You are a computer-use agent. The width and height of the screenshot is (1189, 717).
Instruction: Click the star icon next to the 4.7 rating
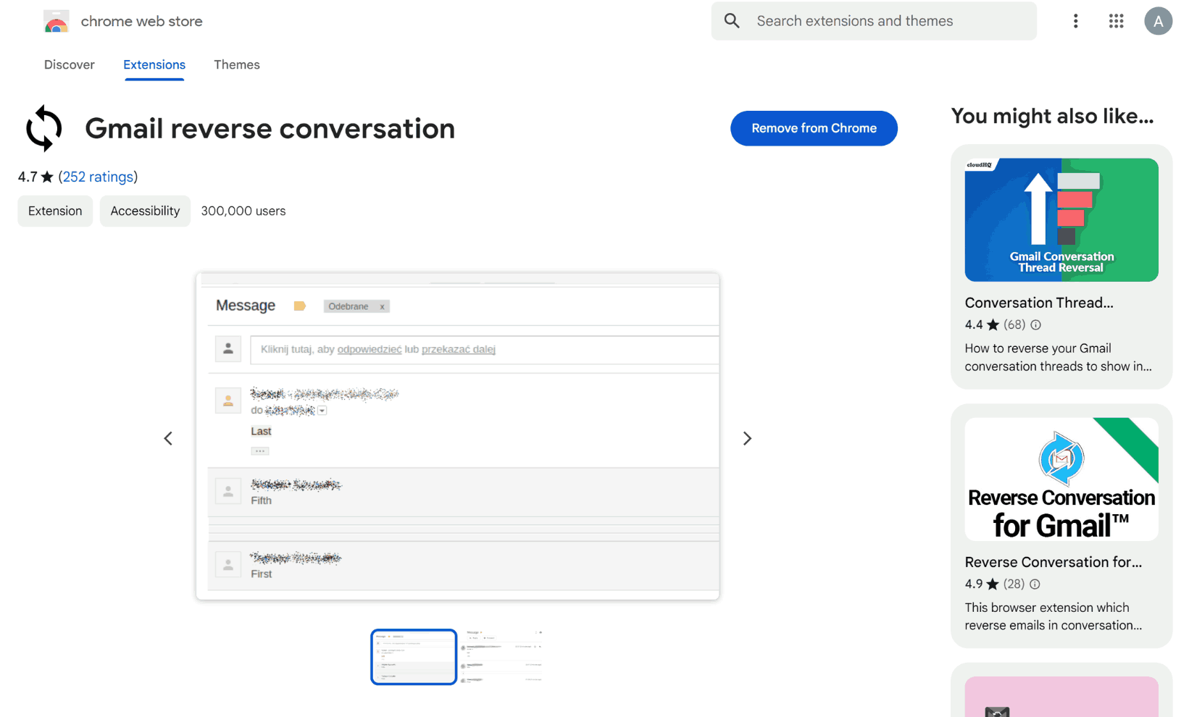coord(47,177)
